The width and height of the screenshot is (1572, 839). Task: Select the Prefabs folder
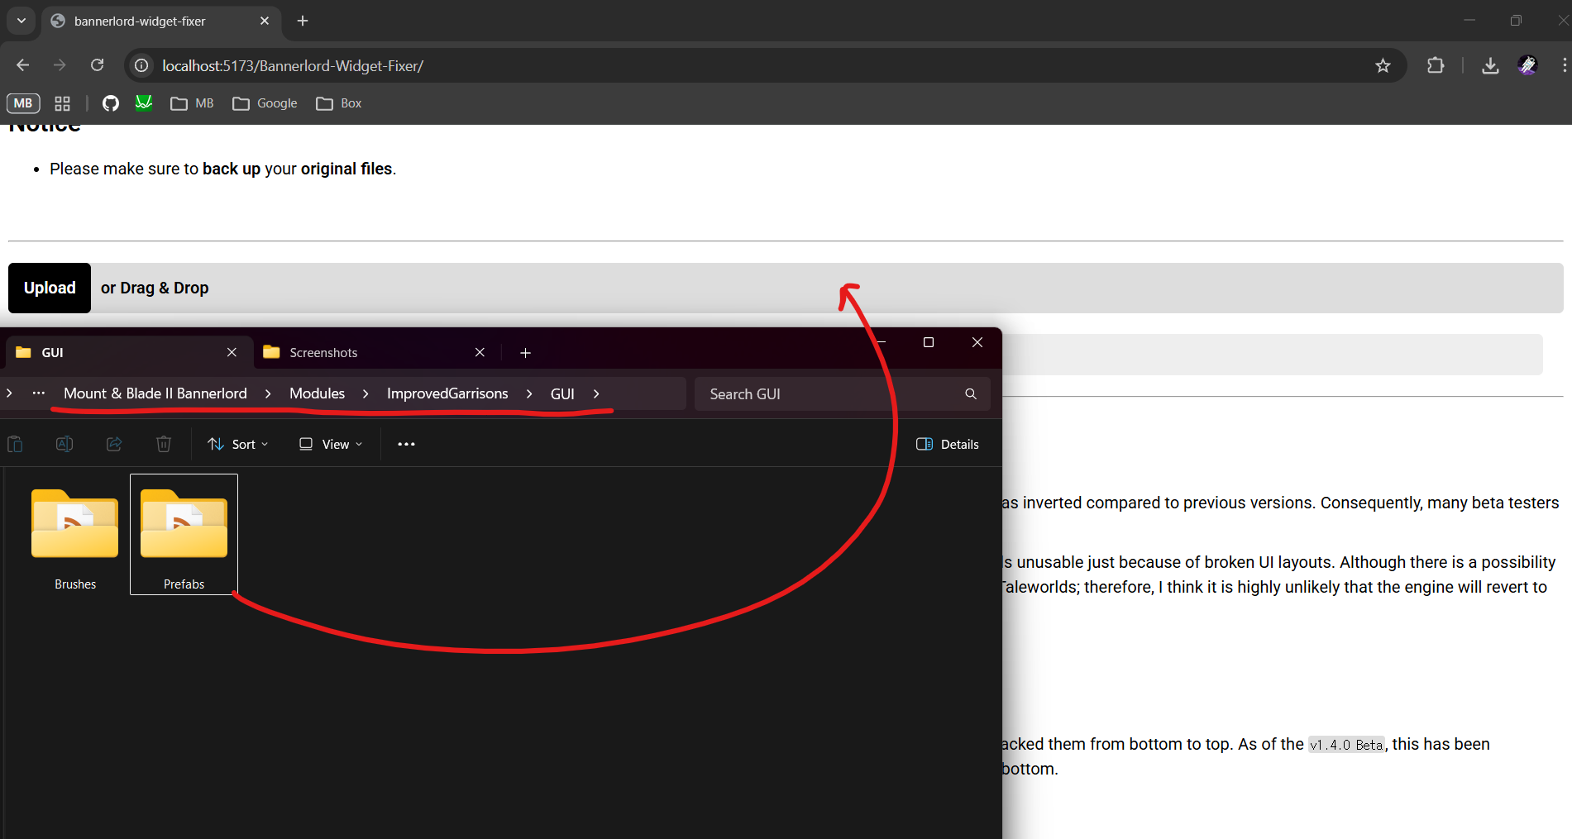184,533
